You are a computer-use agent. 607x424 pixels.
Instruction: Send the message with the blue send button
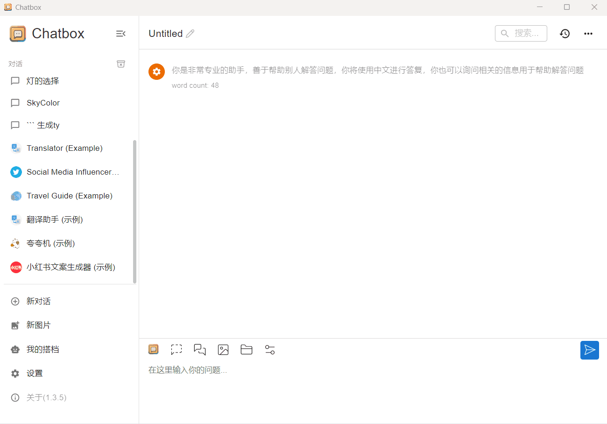tap(589, 350)
